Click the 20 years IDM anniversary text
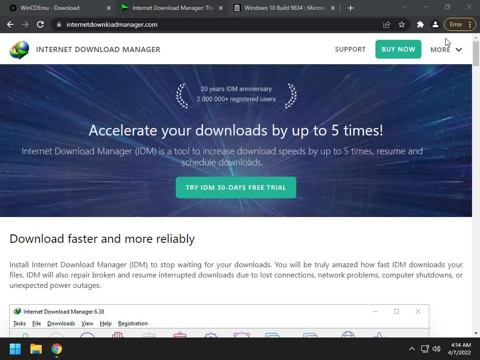 click(236, 89)
